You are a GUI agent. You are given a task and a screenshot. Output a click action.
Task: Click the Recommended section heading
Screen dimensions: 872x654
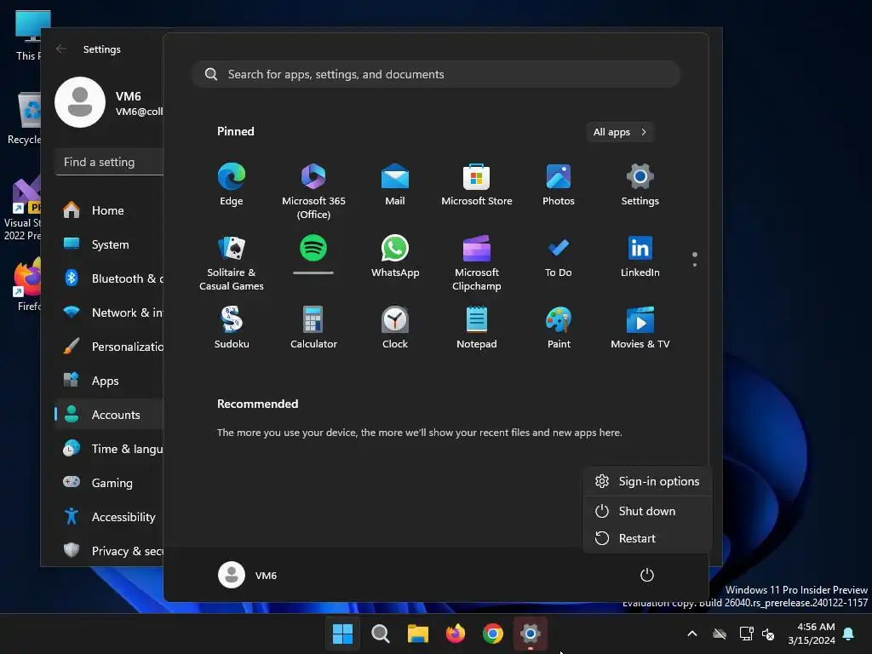257,404
